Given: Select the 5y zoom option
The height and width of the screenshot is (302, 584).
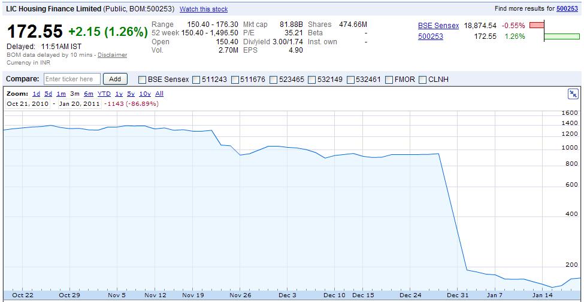Looking at the screenshot, I should 131,94.
